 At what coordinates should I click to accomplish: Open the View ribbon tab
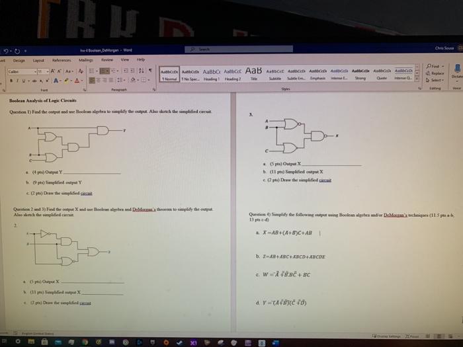124,59
